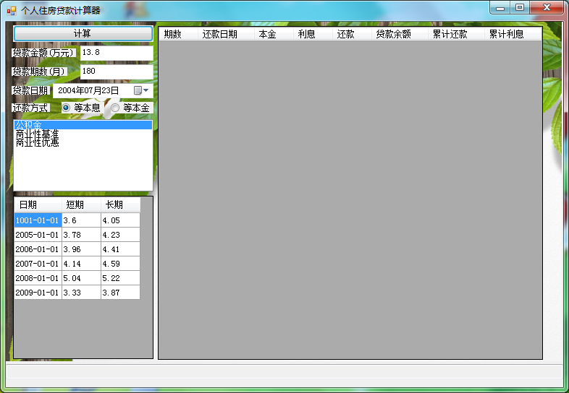Click the short-term rate cell 4.14
This screenshot has width=569, height=393.
coord(81,264)
